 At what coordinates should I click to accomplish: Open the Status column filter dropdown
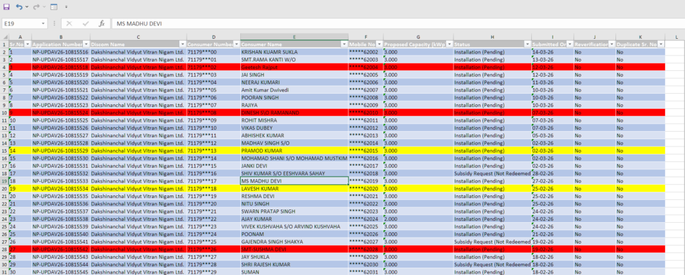click(528, 44)
